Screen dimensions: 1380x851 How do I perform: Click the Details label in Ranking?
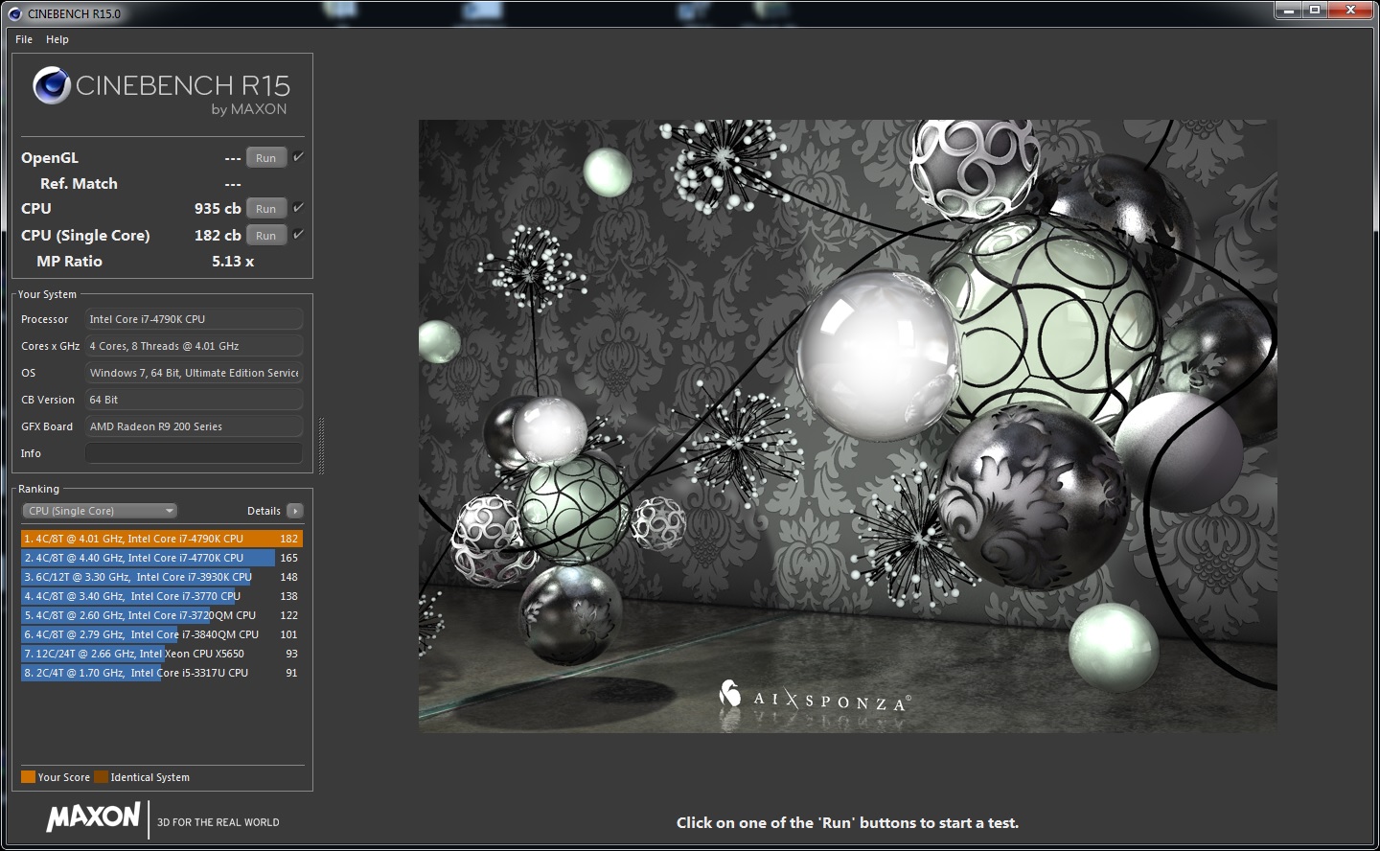click(264, 511)
